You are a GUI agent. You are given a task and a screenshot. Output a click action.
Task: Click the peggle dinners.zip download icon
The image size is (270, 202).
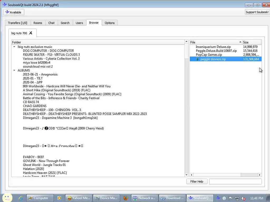[197, 59]
